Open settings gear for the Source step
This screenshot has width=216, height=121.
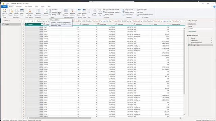pyautogui.click(x=211, y=38)
